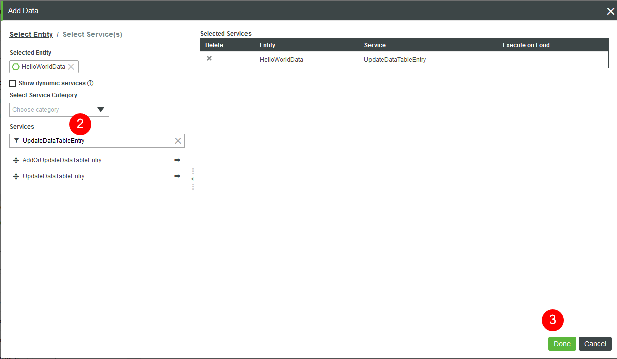Enable Show dynamic services
The image size is (617, 359).
[x=12, y=83]
